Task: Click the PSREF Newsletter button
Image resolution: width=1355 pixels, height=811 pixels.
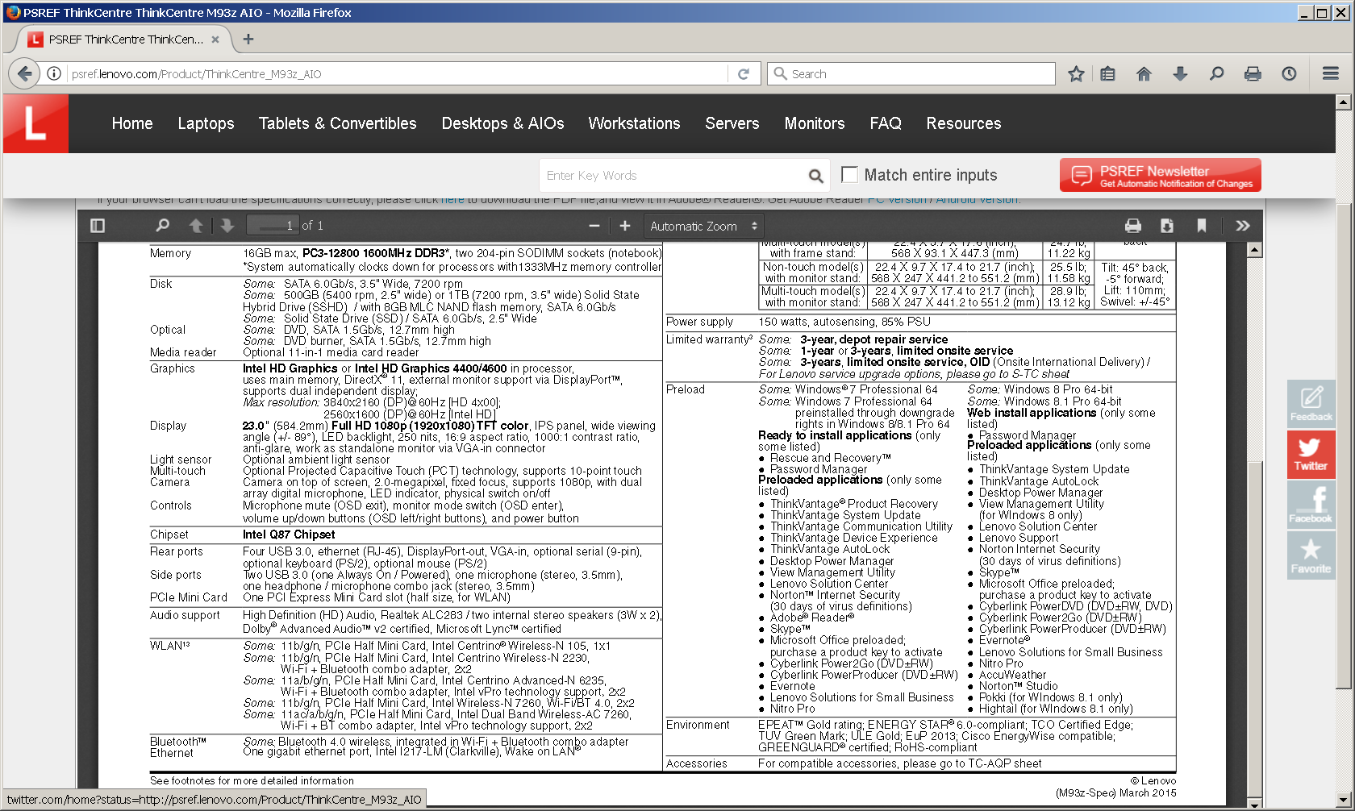Action: pos(1161,175)
